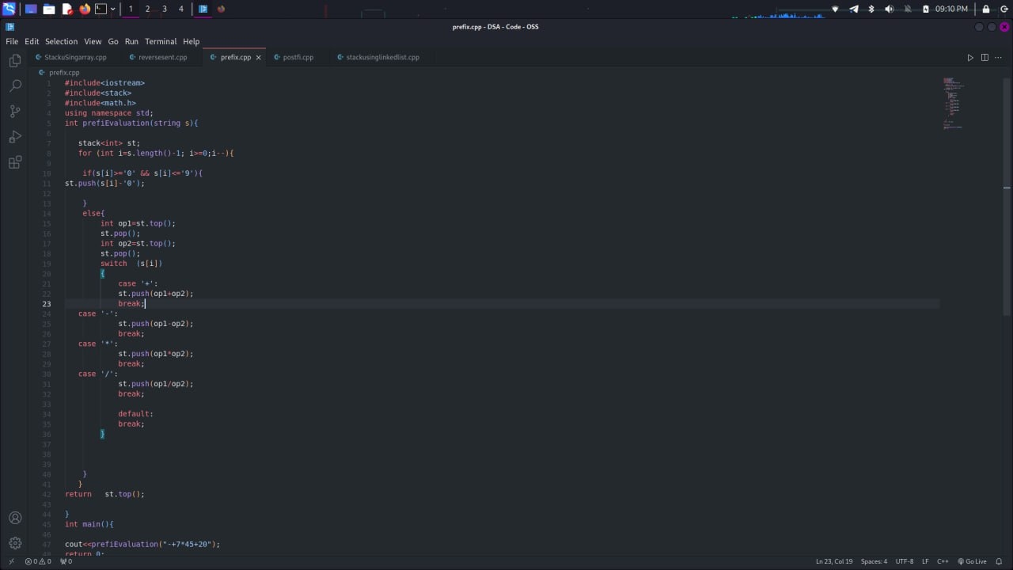1013x570 pixels.
Task: Open the Explorer panel in activity bar
Action: pos(15,61)
